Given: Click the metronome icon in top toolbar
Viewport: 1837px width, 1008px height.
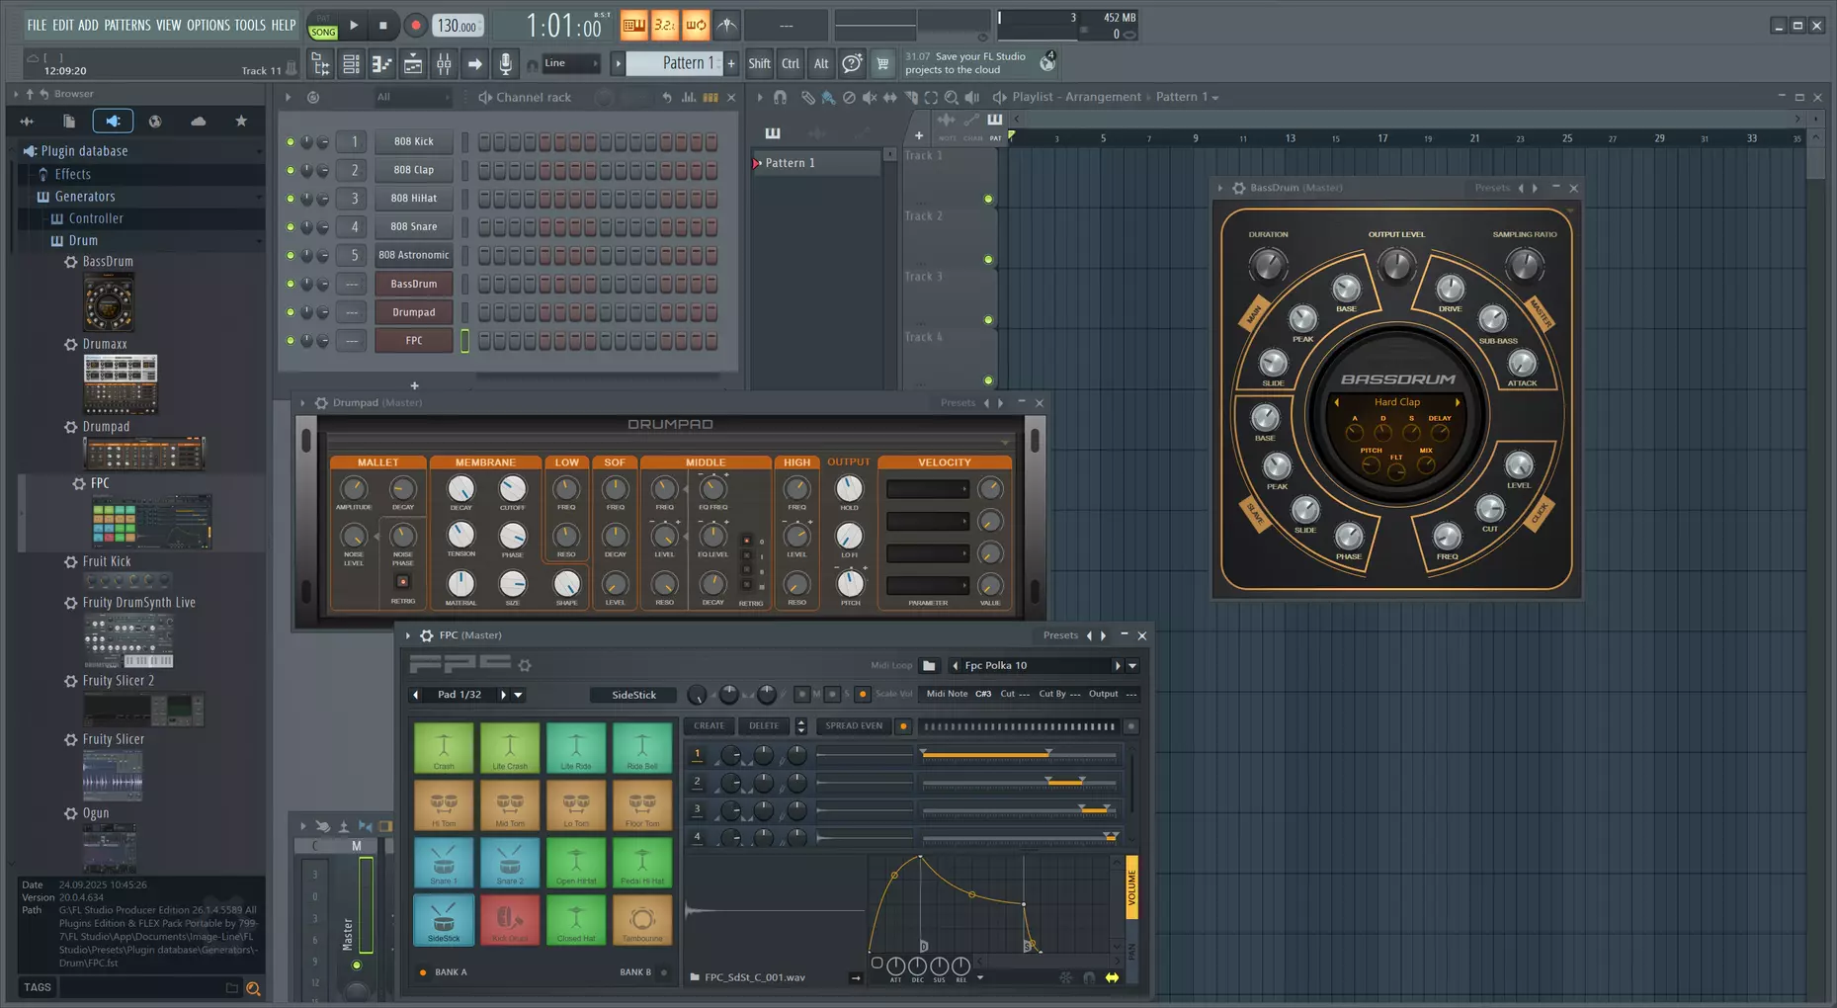Looking at the screenshot, I should tap(726, 25).
